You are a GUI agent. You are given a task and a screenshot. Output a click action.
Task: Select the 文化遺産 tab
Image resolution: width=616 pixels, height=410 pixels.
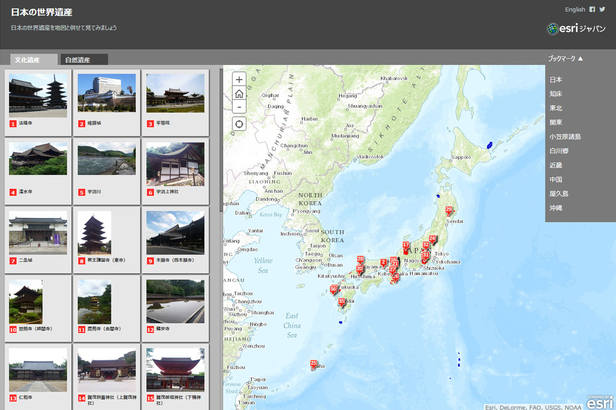33,59
